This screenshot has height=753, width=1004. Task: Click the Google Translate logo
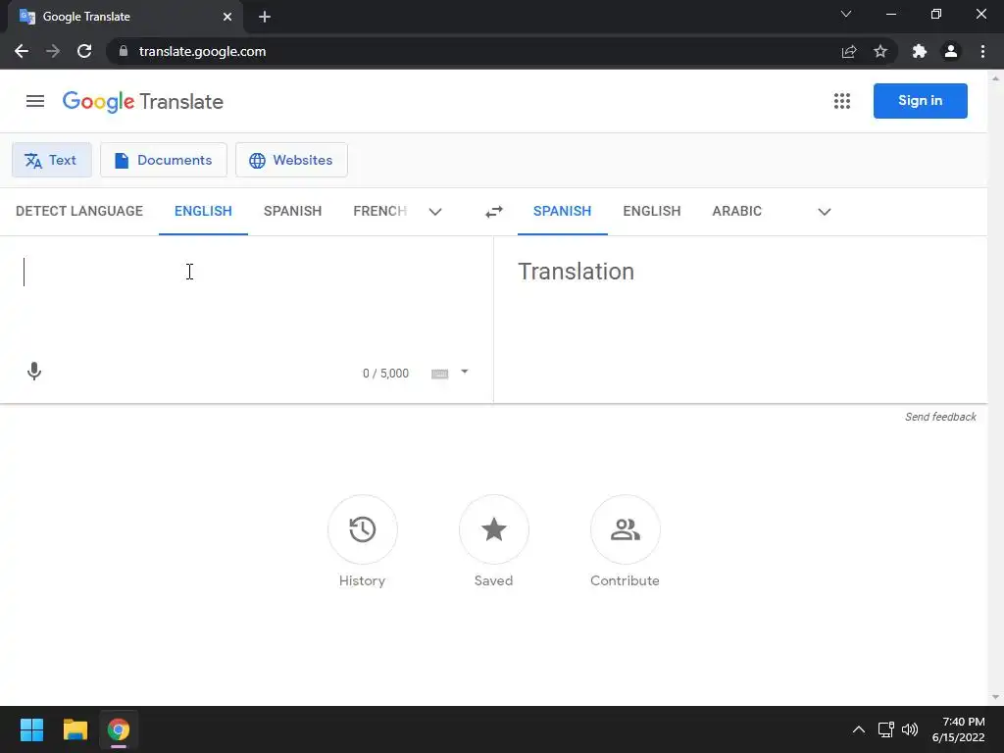143,101
